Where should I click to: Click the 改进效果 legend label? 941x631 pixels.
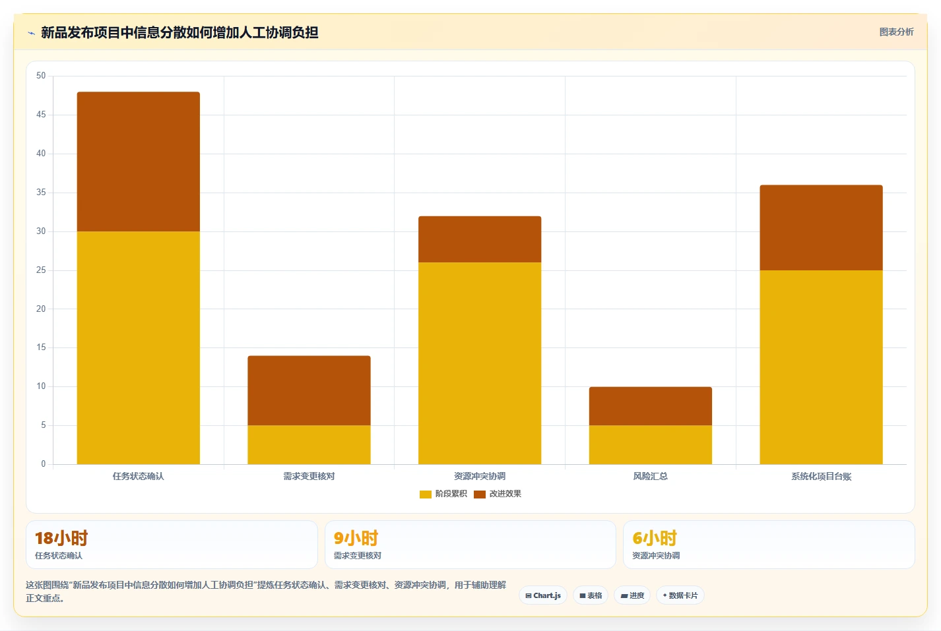505,494
